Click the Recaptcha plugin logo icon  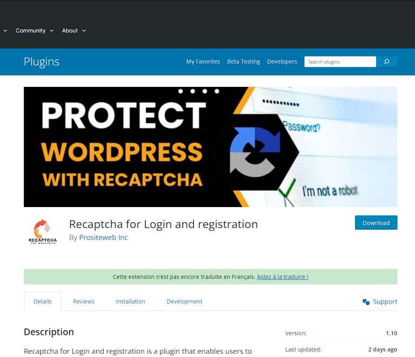[x=43, y=232]
